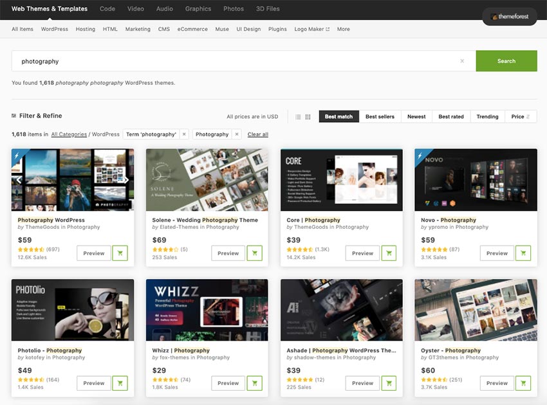Sort results by Best sellers
Viewport: 547px width, 405px height.
[x=380, y=116]
